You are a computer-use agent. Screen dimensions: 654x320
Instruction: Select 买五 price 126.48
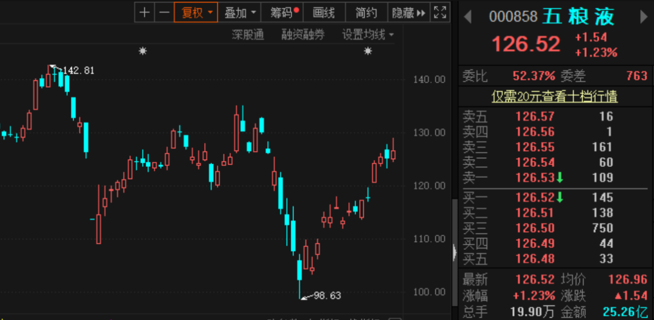coord(535,259)
